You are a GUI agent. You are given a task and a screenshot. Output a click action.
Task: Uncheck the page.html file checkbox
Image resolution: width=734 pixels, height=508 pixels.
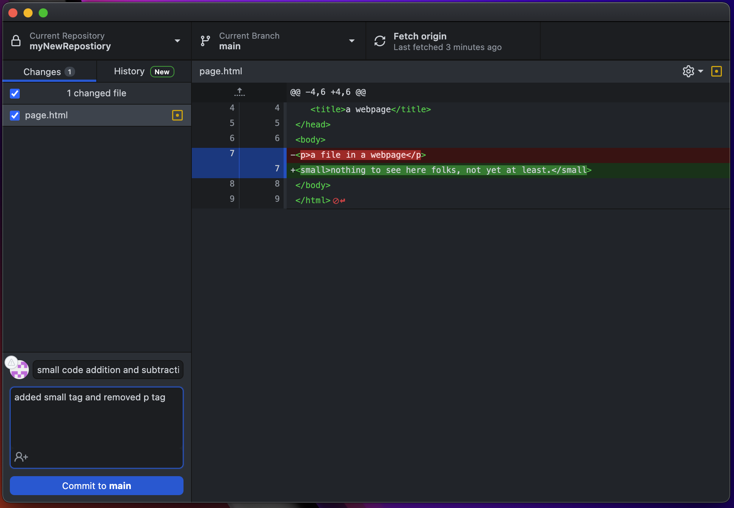[x=15, y=115]
